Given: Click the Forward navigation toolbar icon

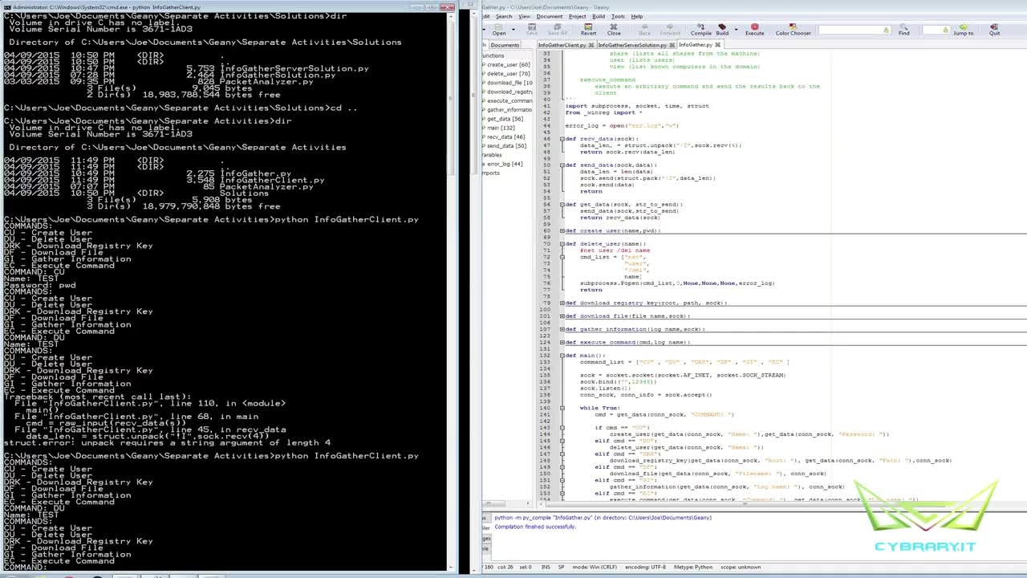Looking at the screenshot, I should pyautogui.click(x=670, y=30).
